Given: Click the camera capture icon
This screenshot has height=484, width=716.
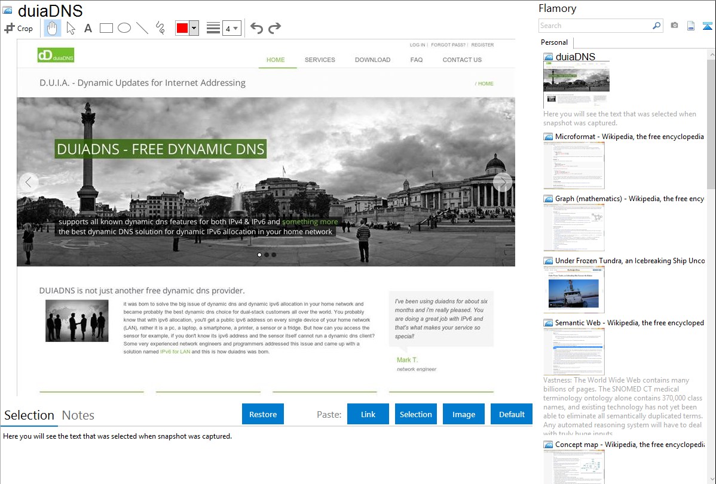Looking at the screenshot, I should point(674,26).
